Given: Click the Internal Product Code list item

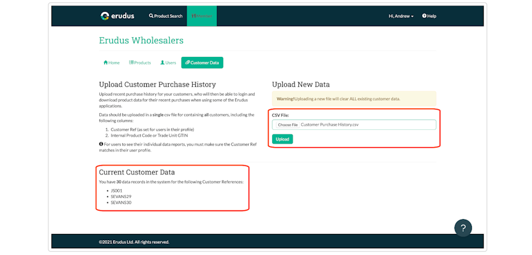Looking at the screenshot, I should coord(149,136).
